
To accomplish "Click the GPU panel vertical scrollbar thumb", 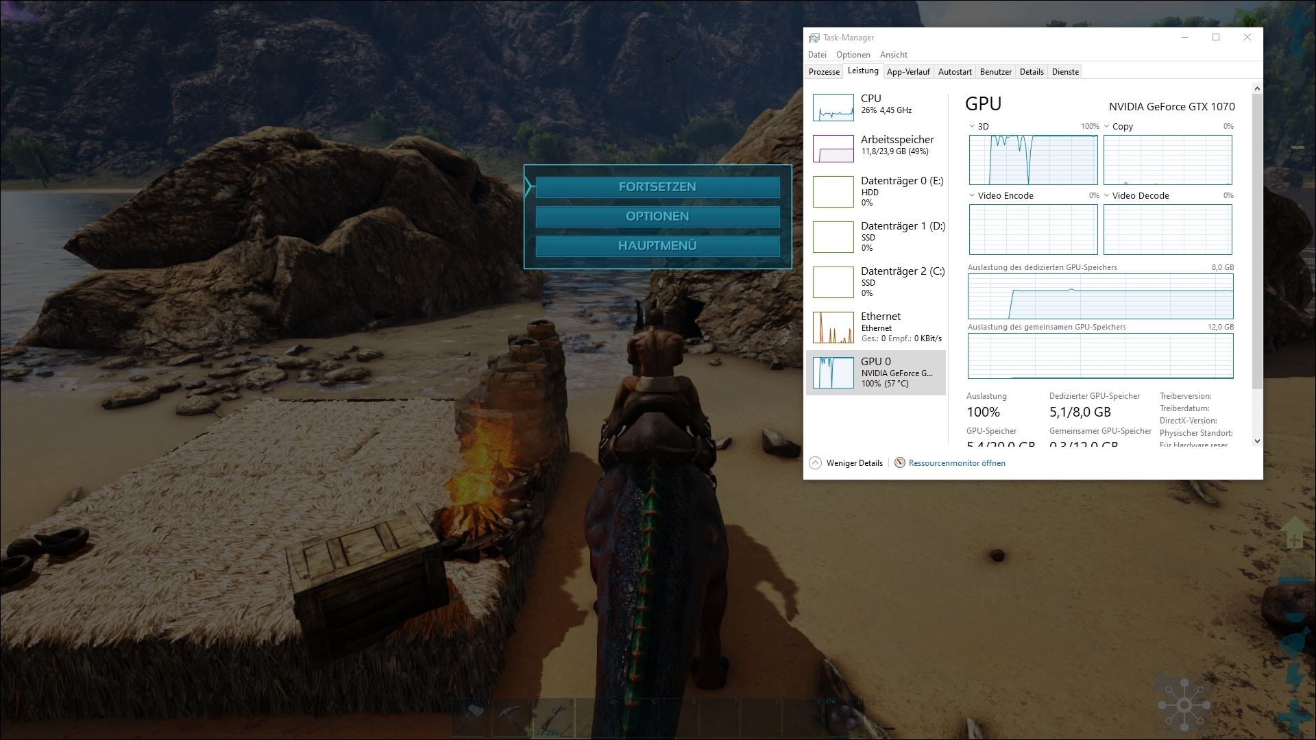I will (1256, 241).
